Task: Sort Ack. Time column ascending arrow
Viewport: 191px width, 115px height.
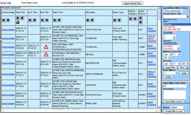Action: tap(30, 20)
